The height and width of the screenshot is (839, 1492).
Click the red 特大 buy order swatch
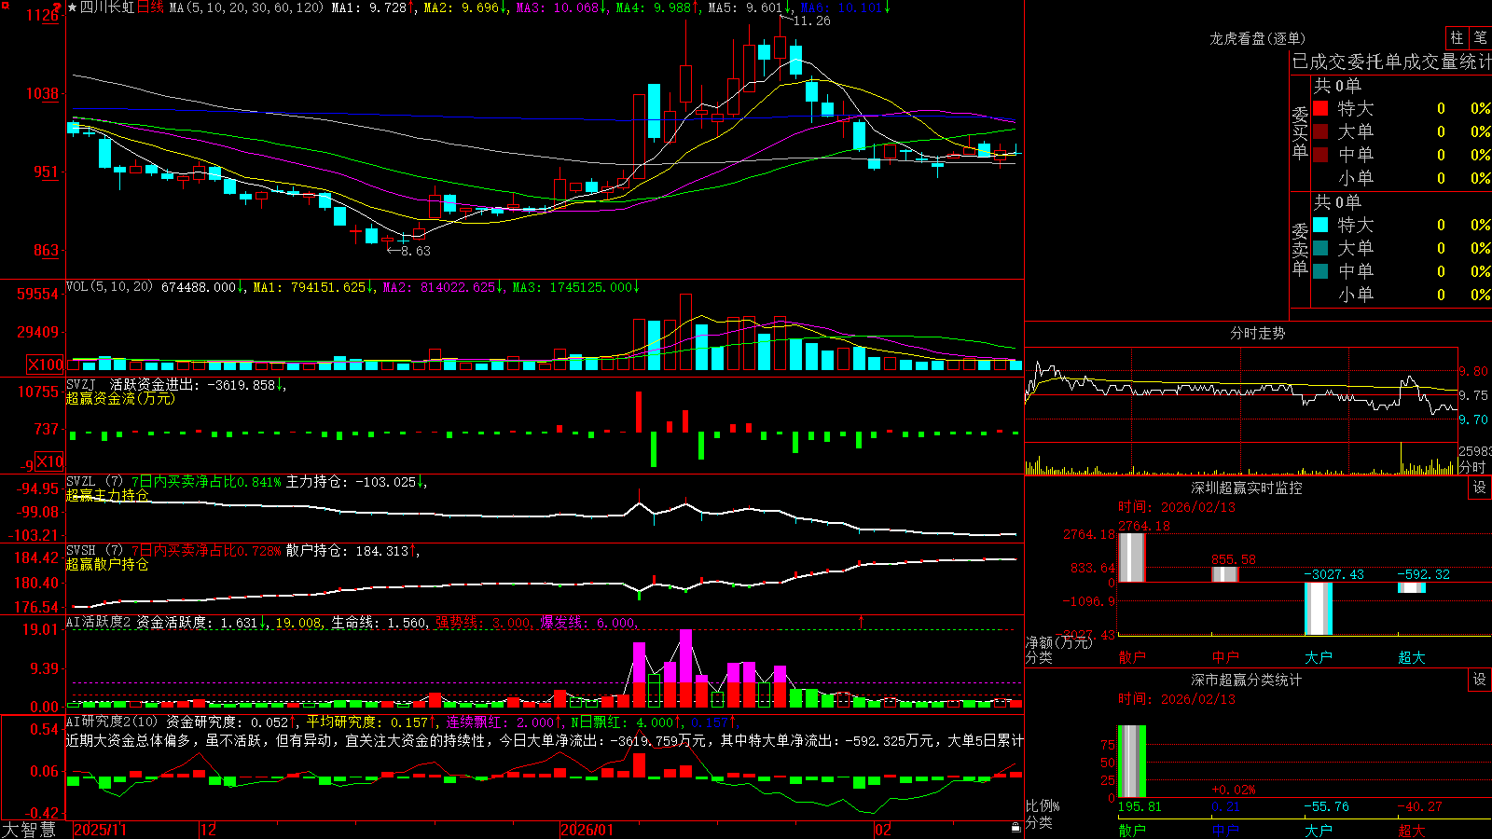[x=1320, y=108]
